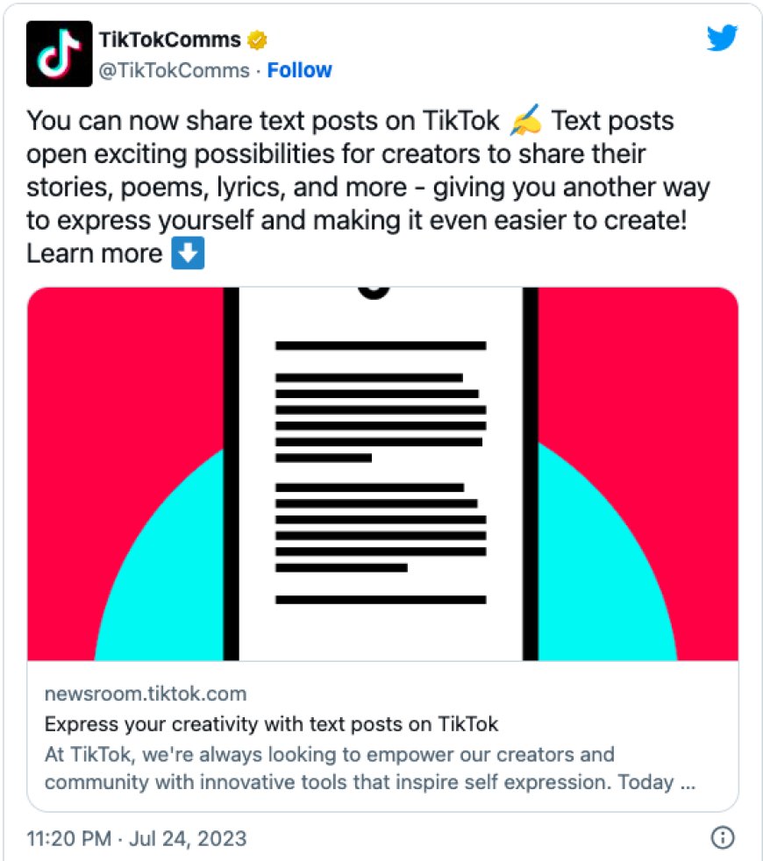Screen dimensions: 763x861
Task: Open the tweet info circle icon
Action: pos(722,838)
